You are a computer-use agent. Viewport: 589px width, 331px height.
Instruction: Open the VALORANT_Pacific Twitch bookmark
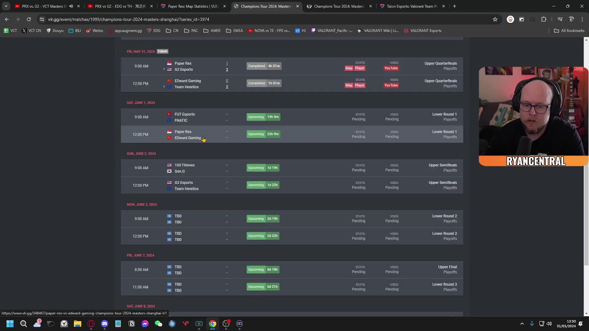(332, 31)
